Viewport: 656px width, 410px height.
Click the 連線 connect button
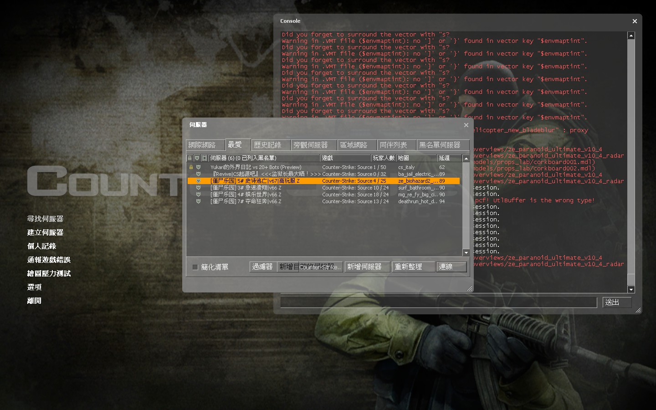tap(451, 266)
